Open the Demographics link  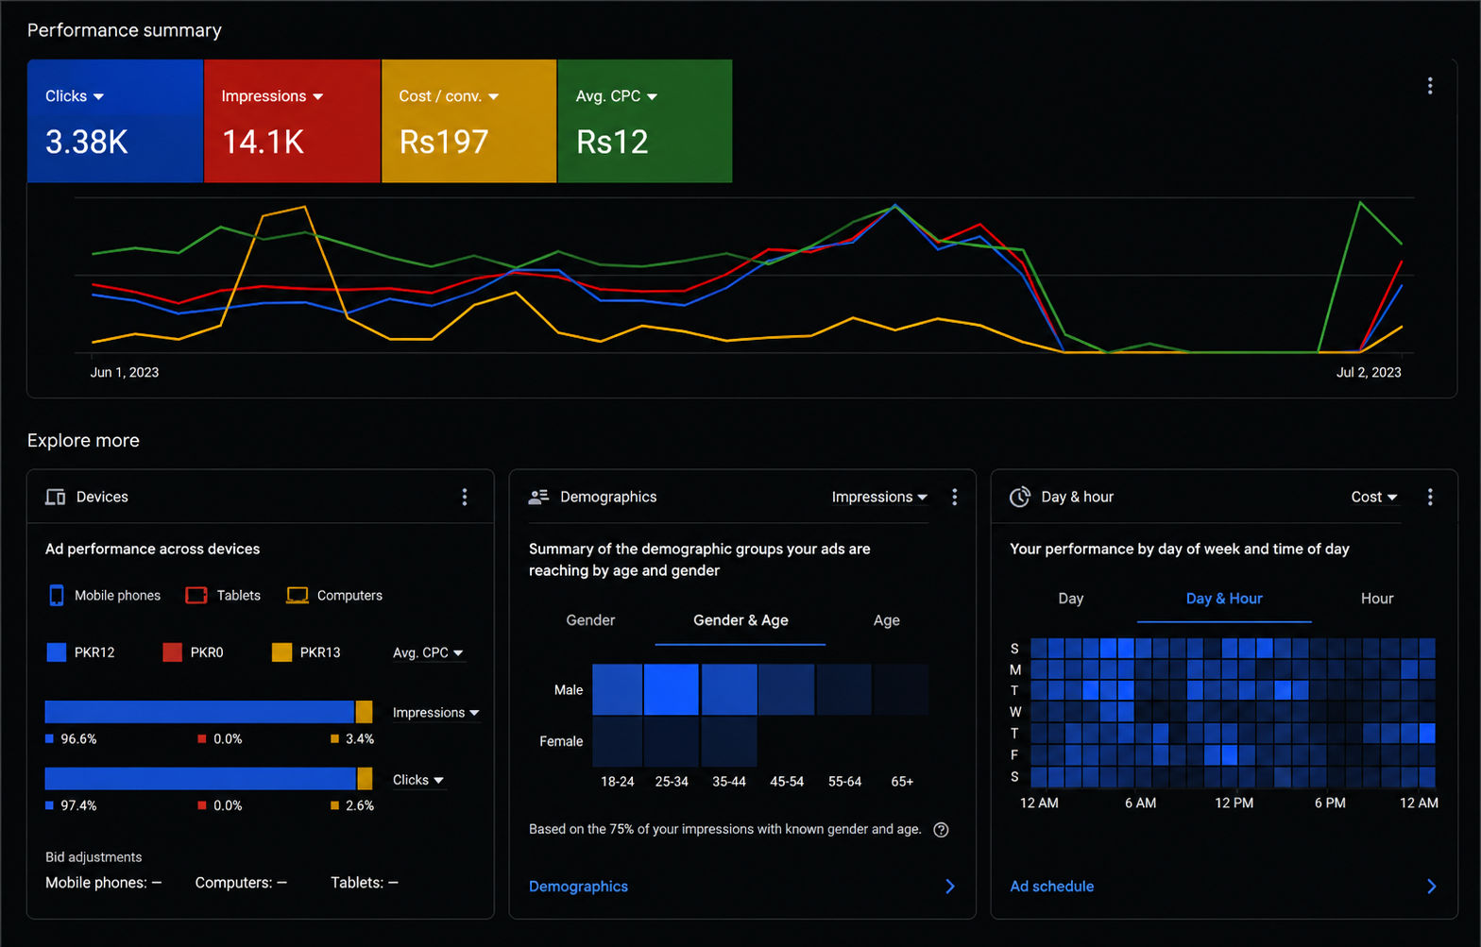tap(578, 887)
